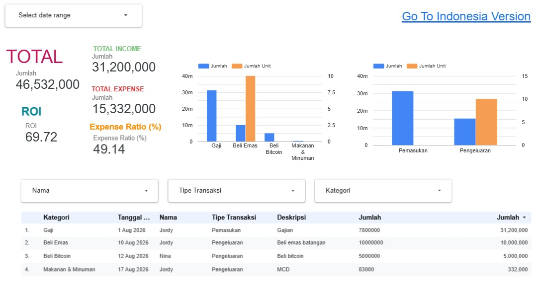
Task: Click the Deskripsi column header
Action: click(x=291, y=217)
